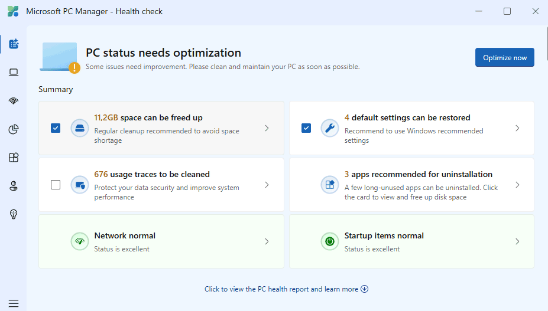Click the wrench icon in default settings card
The width and height of the screenshot is (548, 311).
pos(330,128)
